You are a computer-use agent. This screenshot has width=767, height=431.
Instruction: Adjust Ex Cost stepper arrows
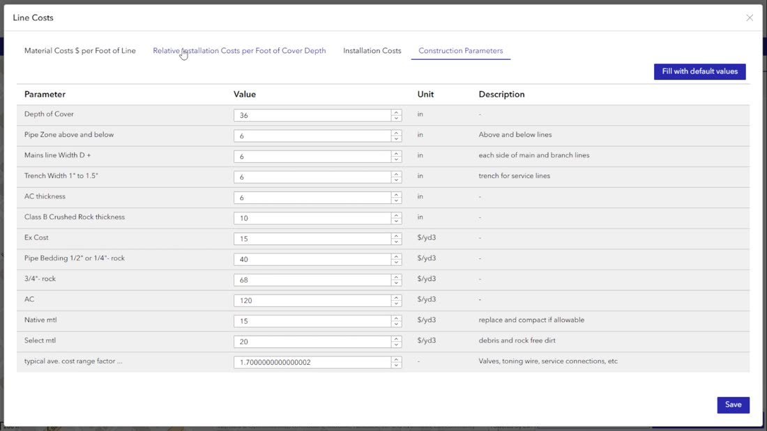pos(396,238)
